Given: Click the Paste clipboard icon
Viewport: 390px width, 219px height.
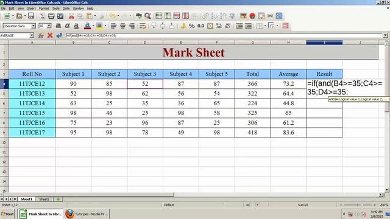Looking at the screenshot, I should [90, 16].
